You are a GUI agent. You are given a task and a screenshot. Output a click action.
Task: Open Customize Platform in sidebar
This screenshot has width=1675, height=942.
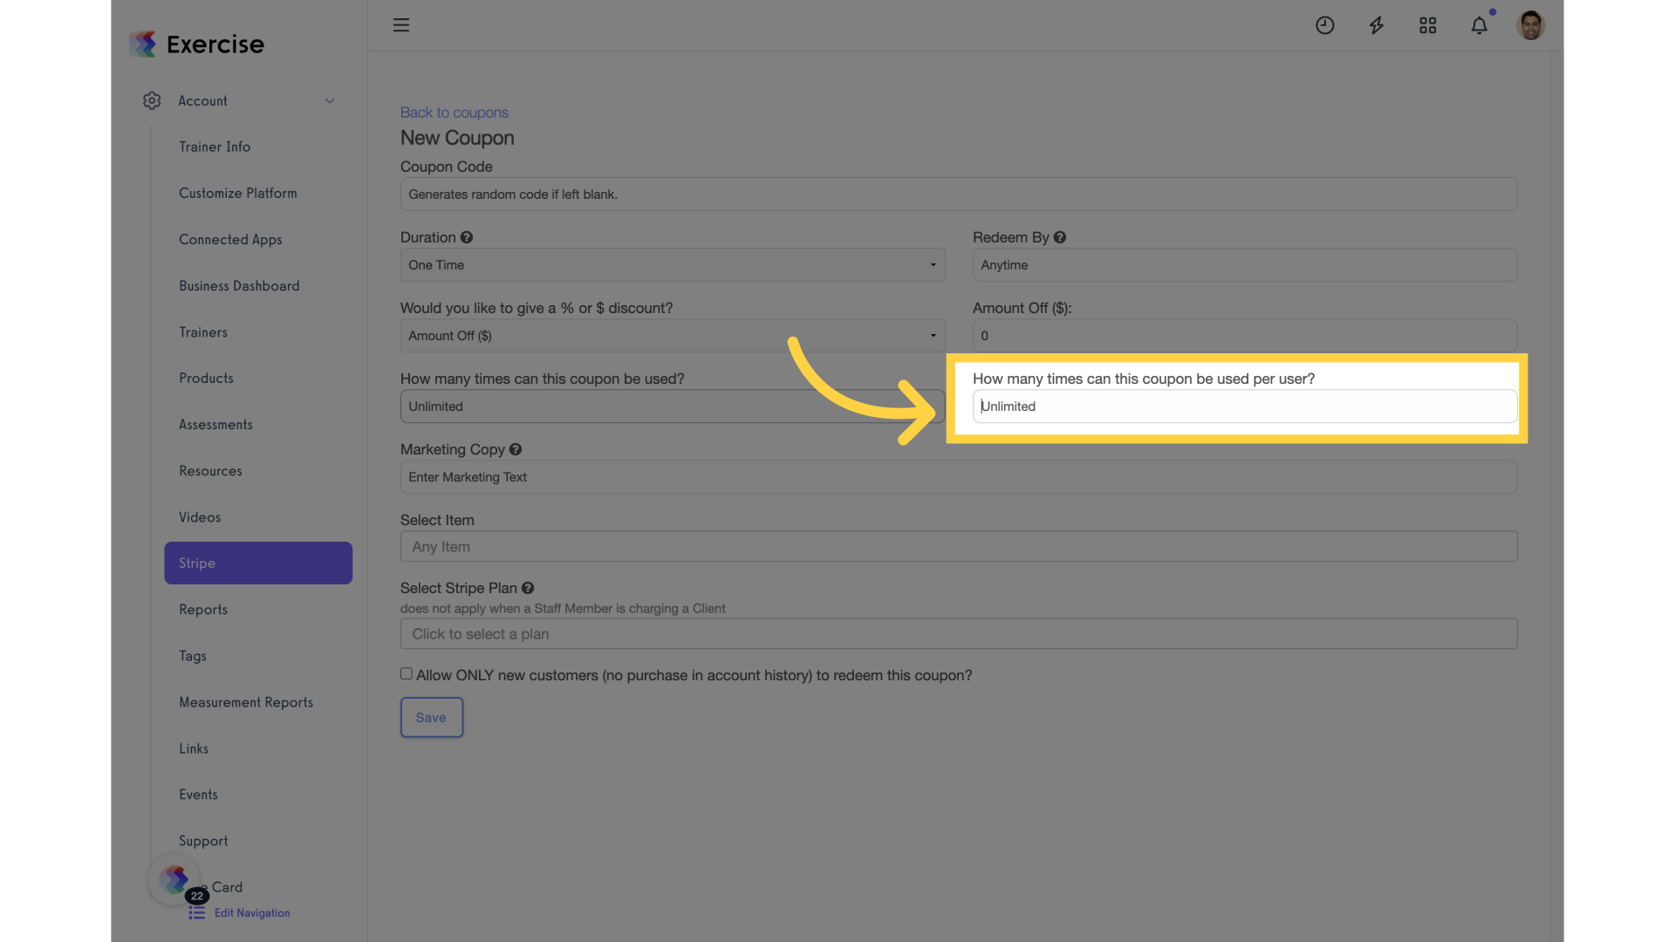238,193
